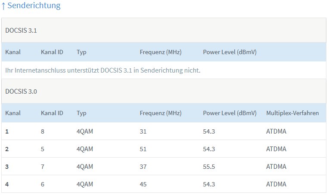This screenshot has height=195, width=329.
Task: Click the Typ column header in DOCSIS 3.0
Action: point(81,113)
